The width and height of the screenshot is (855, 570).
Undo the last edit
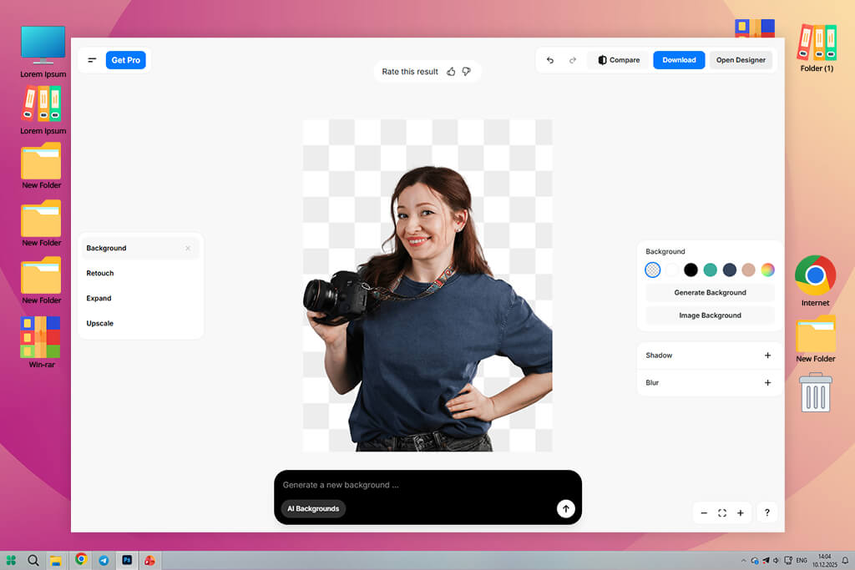point(550,60)
